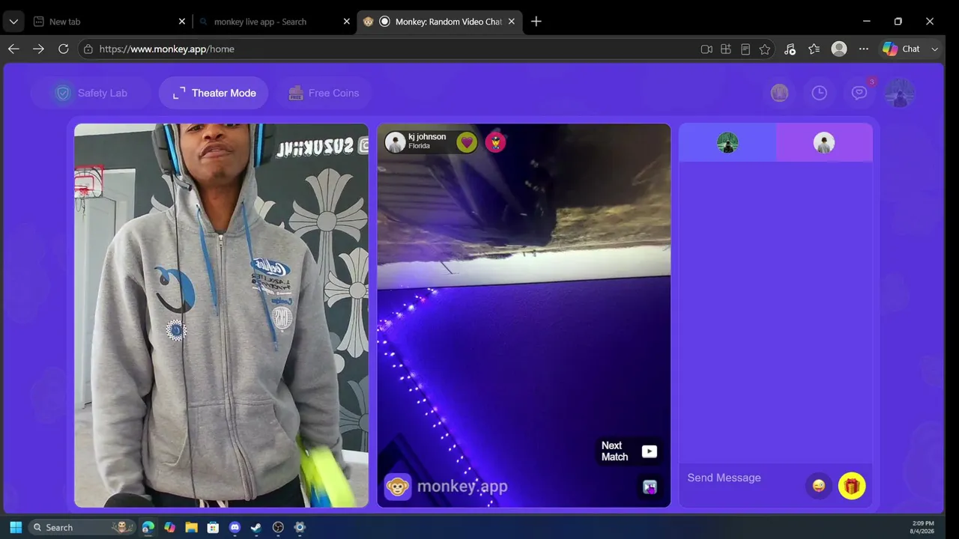Focus the Send Message input field
This screenshot has width=959, height=539.
pyautogui.click(x=742, y=478)
